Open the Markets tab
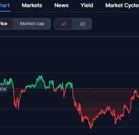 pos(32,6)
